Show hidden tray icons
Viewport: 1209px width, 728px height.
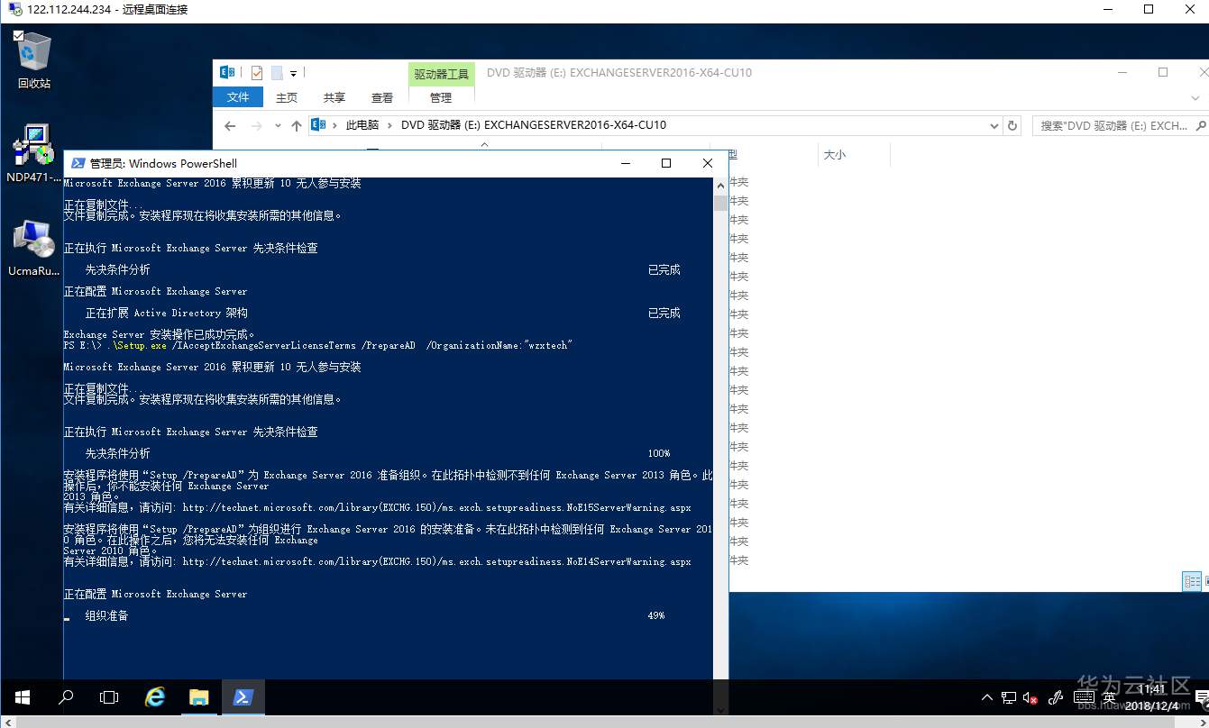click(987, 698)
